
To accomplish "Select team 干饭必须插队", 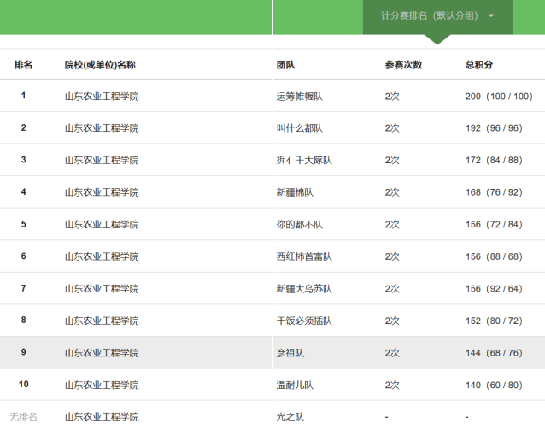I will 303,321.
